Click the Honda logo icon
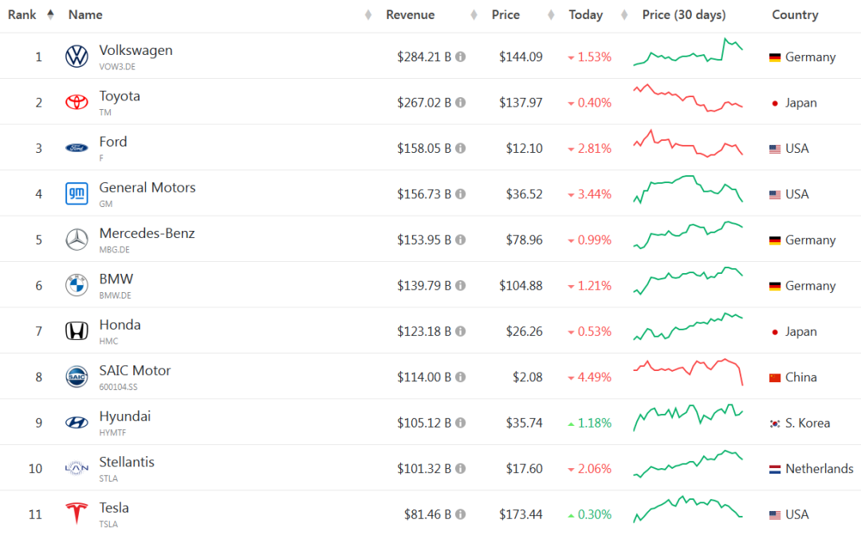This screenshot has height=535, width=861. pos(77,331)
